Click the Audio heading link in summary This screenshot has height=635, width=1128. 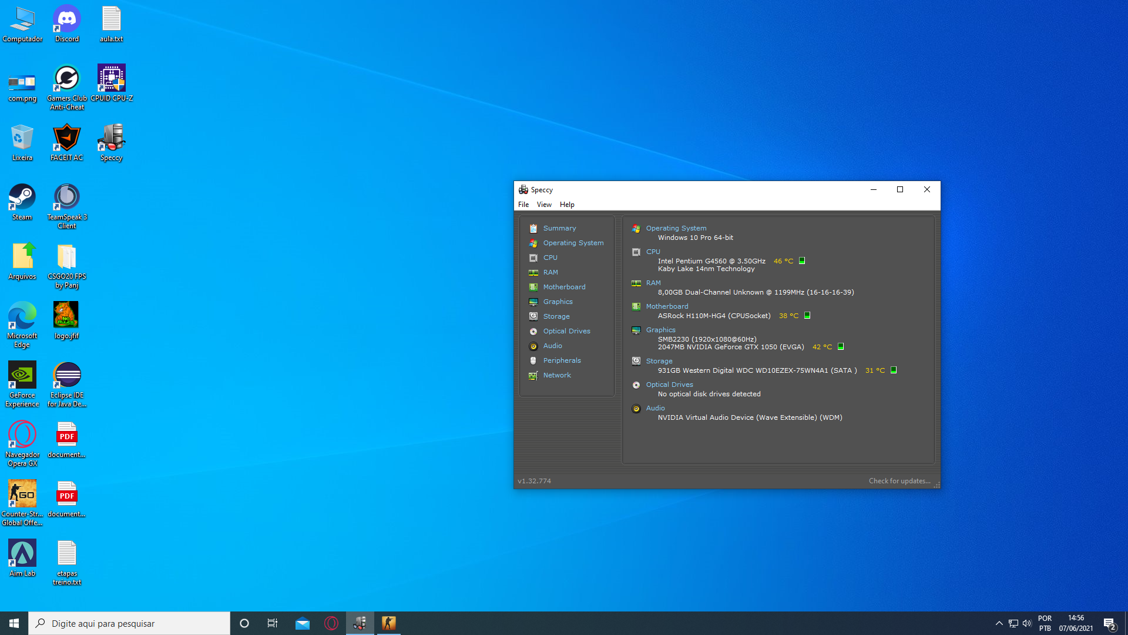point(655,408)
